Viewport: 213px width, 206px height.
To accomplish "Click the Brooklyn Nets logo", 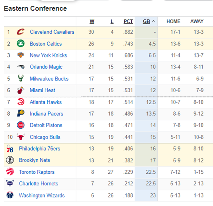I will [10, 160].
